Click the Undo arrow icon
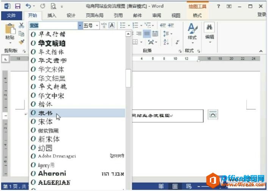This screenshot has height=191, width=268. pyautogui.click(x=28, y=6)
